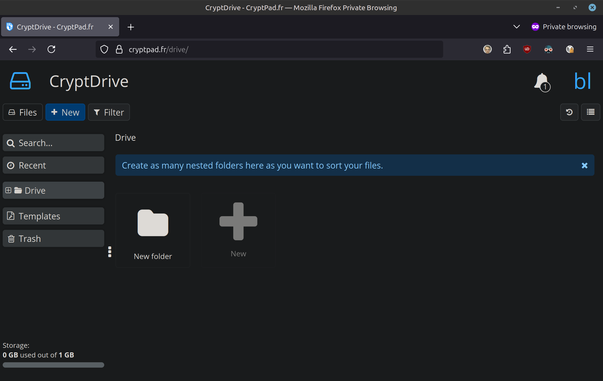The image size is (603, 381).
Task: Toggle list view display mode
Action: [x=590, y=112]
